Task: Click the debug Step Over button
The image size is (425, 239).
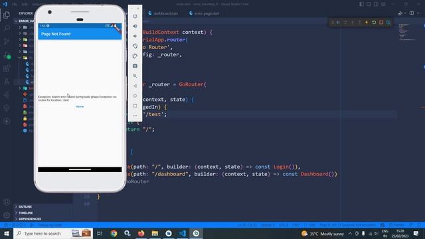Action: click(345, 23)
